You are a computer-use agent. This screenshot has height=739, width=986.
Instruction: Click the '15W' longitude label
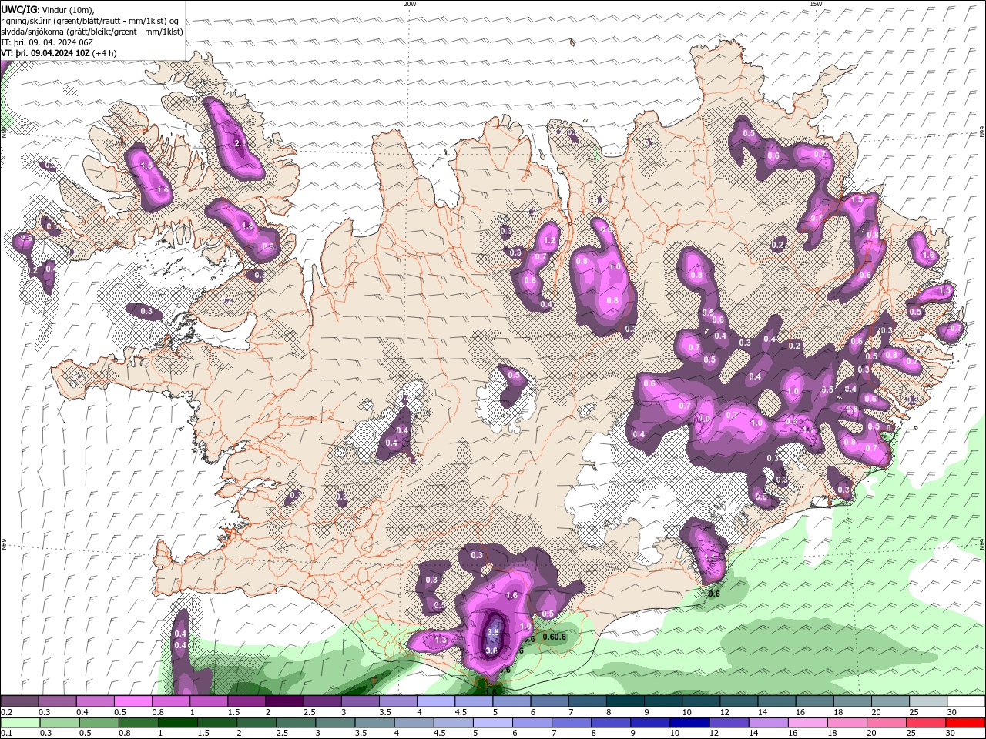click(x=815, y=4)
